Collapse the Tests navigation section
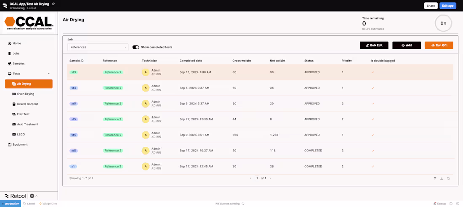 point(48,74)
